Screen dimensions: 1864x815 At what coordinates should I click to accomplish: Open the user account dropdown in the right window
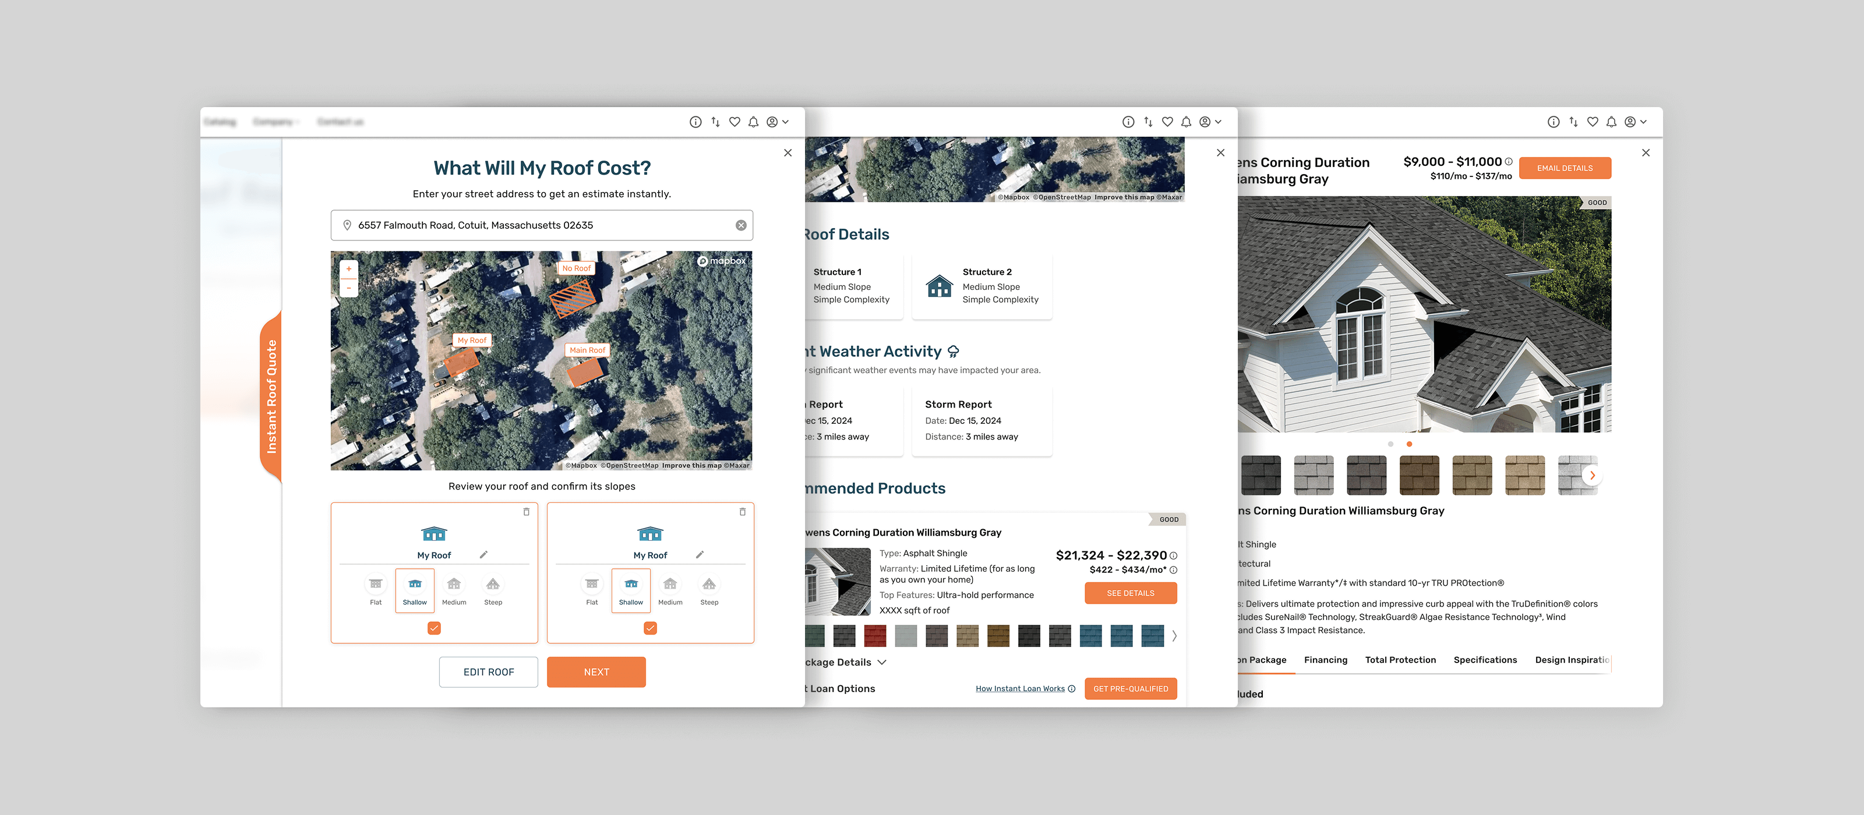point(1635,122)
